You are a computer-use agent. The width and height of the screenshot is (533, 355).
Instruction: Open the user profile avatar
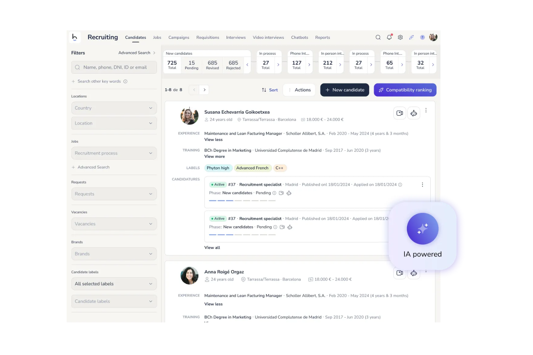(433, 37)
